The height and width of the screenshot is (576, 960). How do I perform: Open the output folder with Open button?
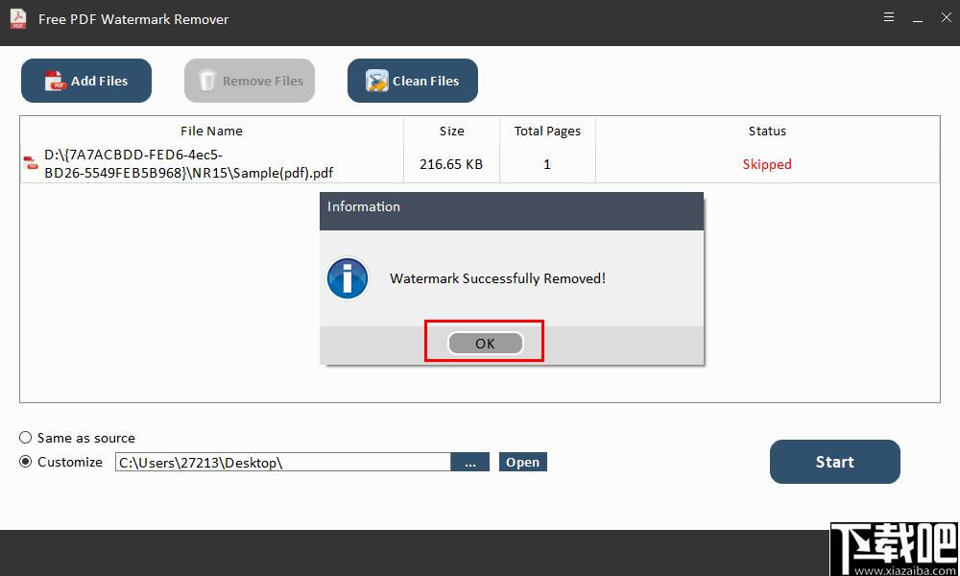pos(523,462)
